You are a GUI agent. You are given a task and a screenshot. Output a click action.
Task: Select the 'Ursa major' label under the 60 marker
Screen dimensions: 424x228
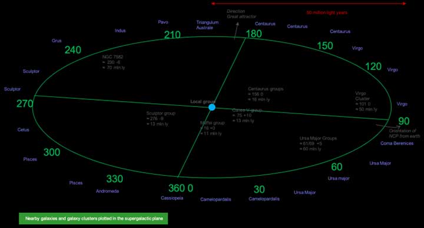pyautogui.click(x=339, y=179)
